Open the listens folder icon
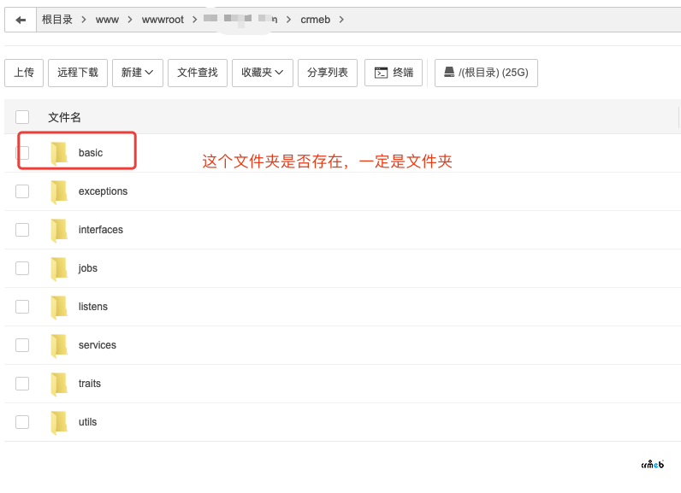Image resolution: width=681 pixels, height=493 pixels. [x=59, y=307]
